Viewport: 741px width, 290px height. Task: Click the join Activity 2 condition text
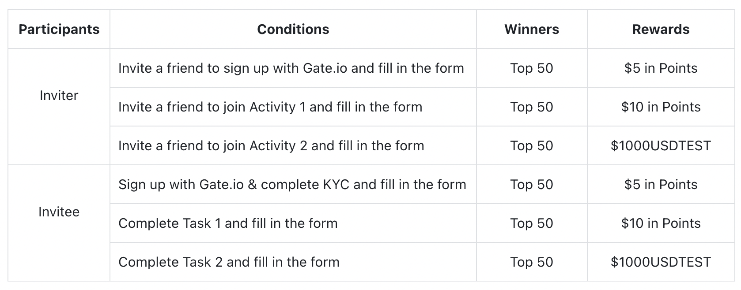(x=271, y=146)
